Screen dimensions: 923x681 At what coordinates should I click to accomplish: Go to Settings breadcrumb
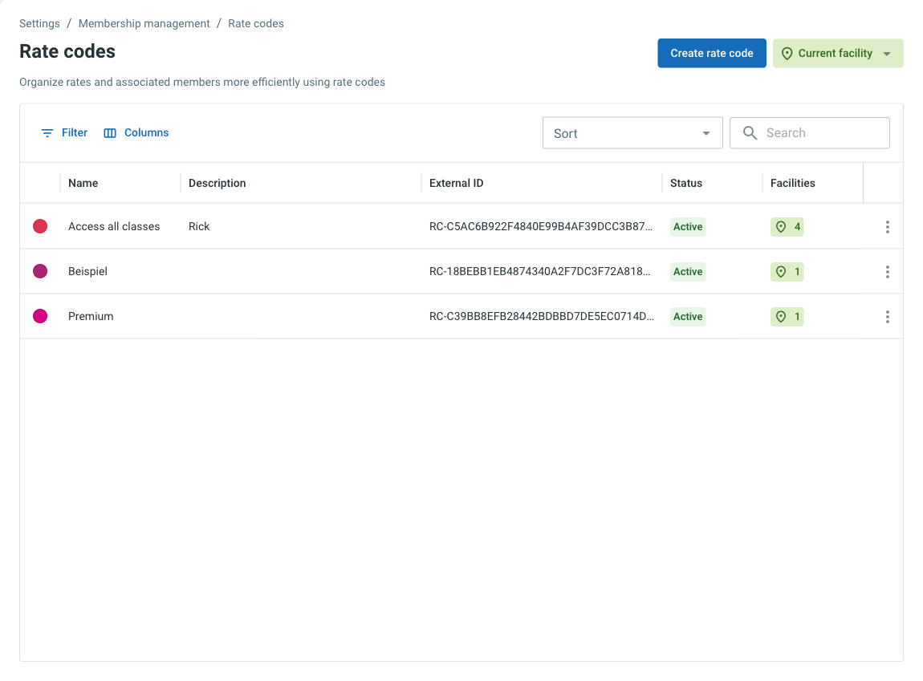tap(39, 23)
